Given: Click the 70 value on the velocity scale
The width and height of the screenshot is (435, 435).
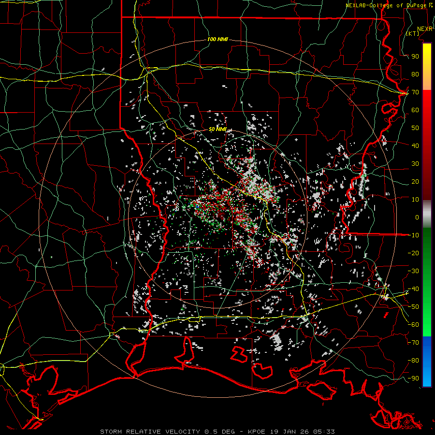Looking at the screenshot, I should [x=415, y=92].
